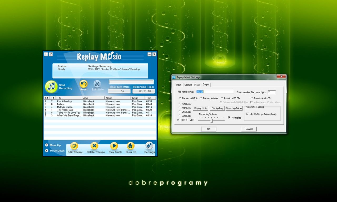The height and width of the screenshot is (202, 337).
Task: Choose the 256 Kbps bitrate
Action: (180, 112)
